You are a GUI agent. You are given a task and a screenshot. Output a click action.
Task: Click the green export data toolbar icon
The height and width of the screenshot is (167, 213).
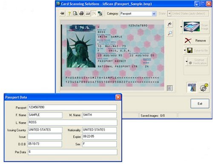point(100,14)
